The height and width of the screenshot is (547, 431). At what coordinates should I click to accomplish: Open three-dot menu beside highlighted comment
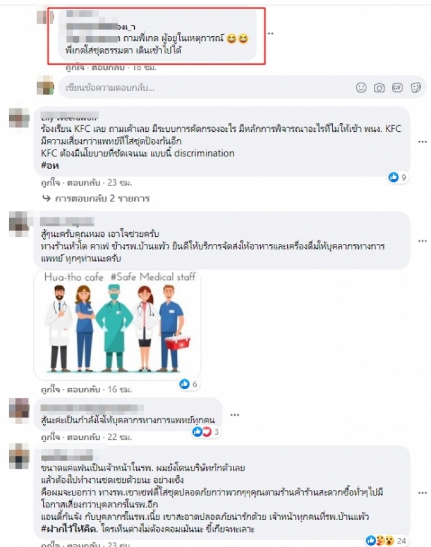[270, 33]
